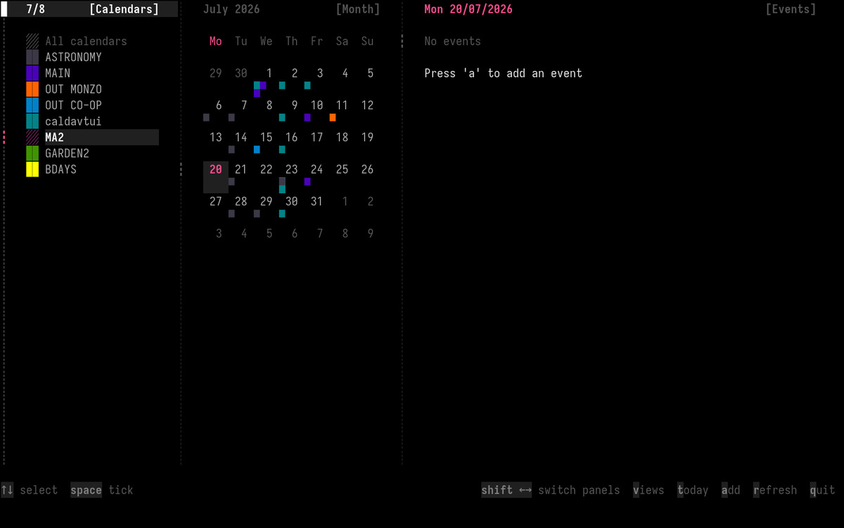Click the views shortcut in footer

[x=648, y=490]
